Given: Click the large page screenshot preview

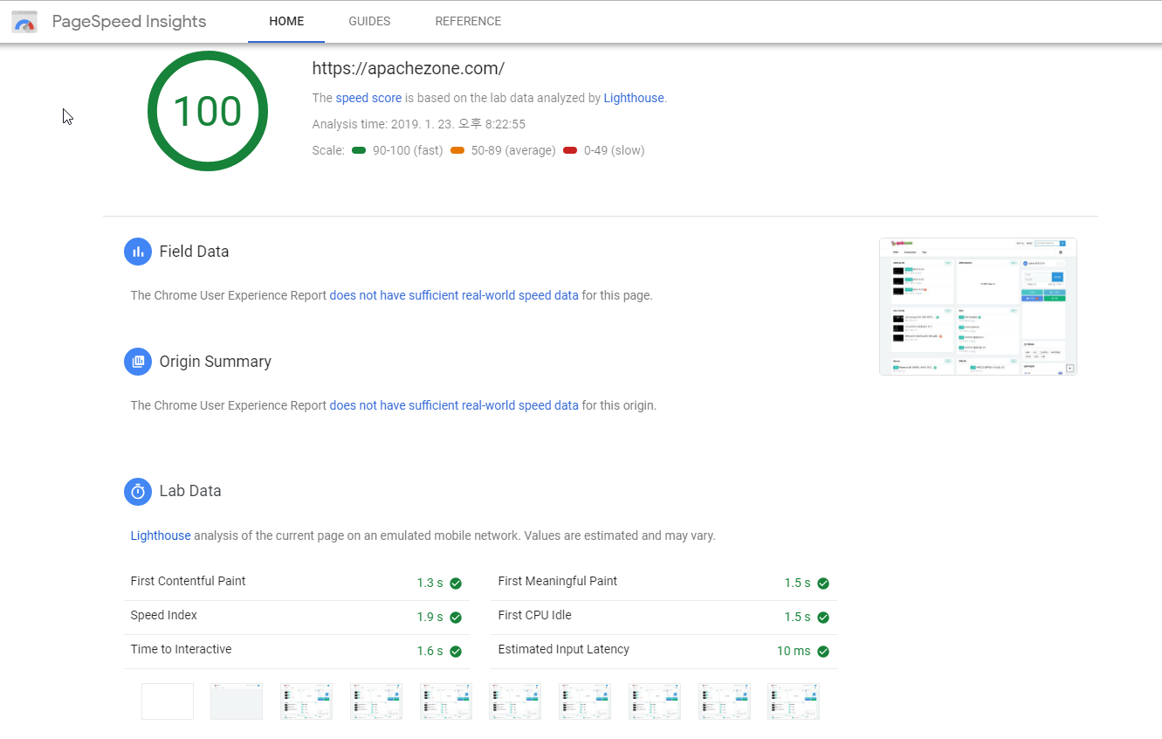Looking at the screenshot, I should 978,307.
